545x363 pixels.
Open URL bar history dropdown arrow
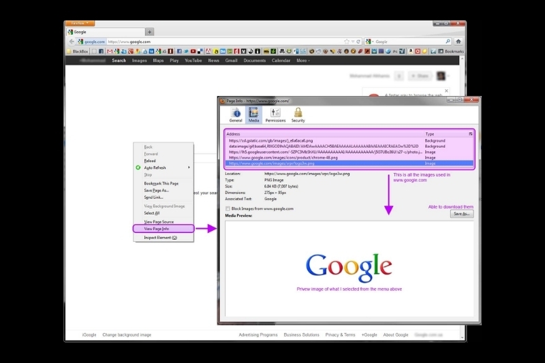coord(353,42)
